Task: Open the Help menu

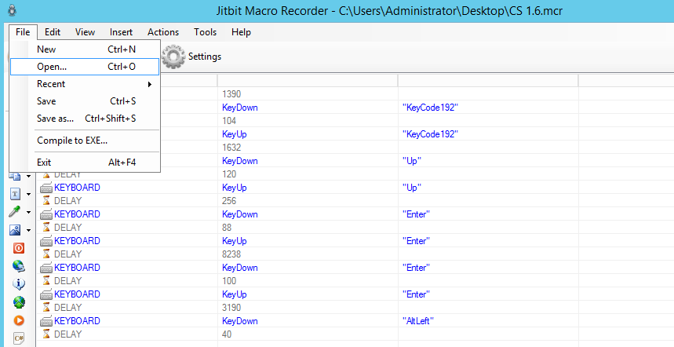Action: (x=241, y=32)
